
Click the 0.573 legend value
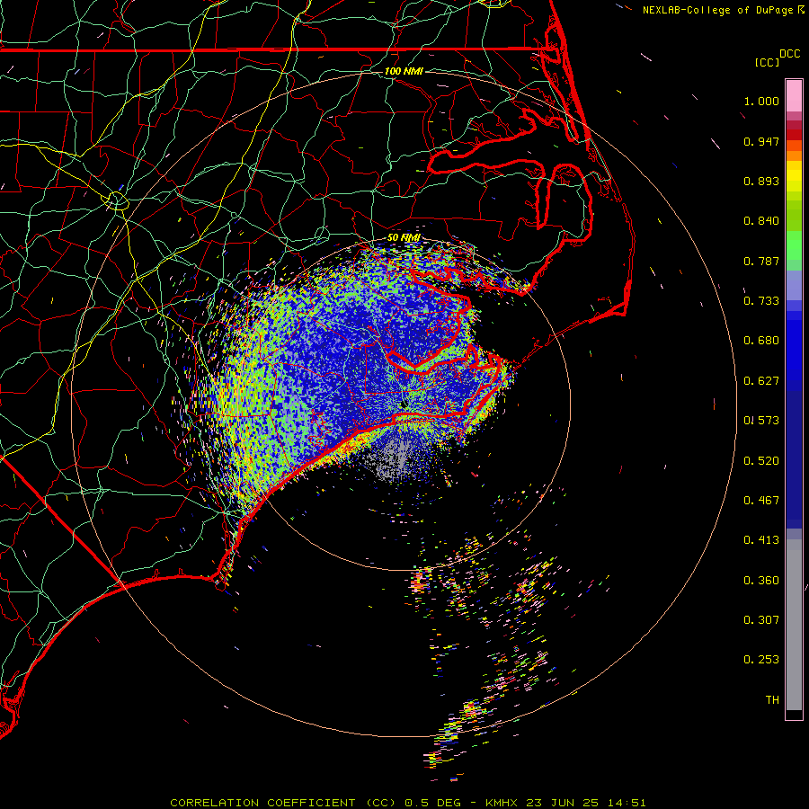(761, 421)
